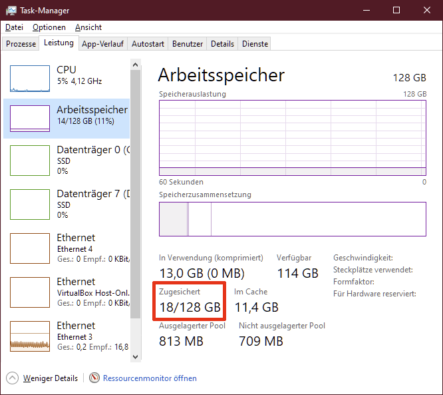Click the Weniger Details collapse arrow icon
443x395 pixels.
[12, 378]
